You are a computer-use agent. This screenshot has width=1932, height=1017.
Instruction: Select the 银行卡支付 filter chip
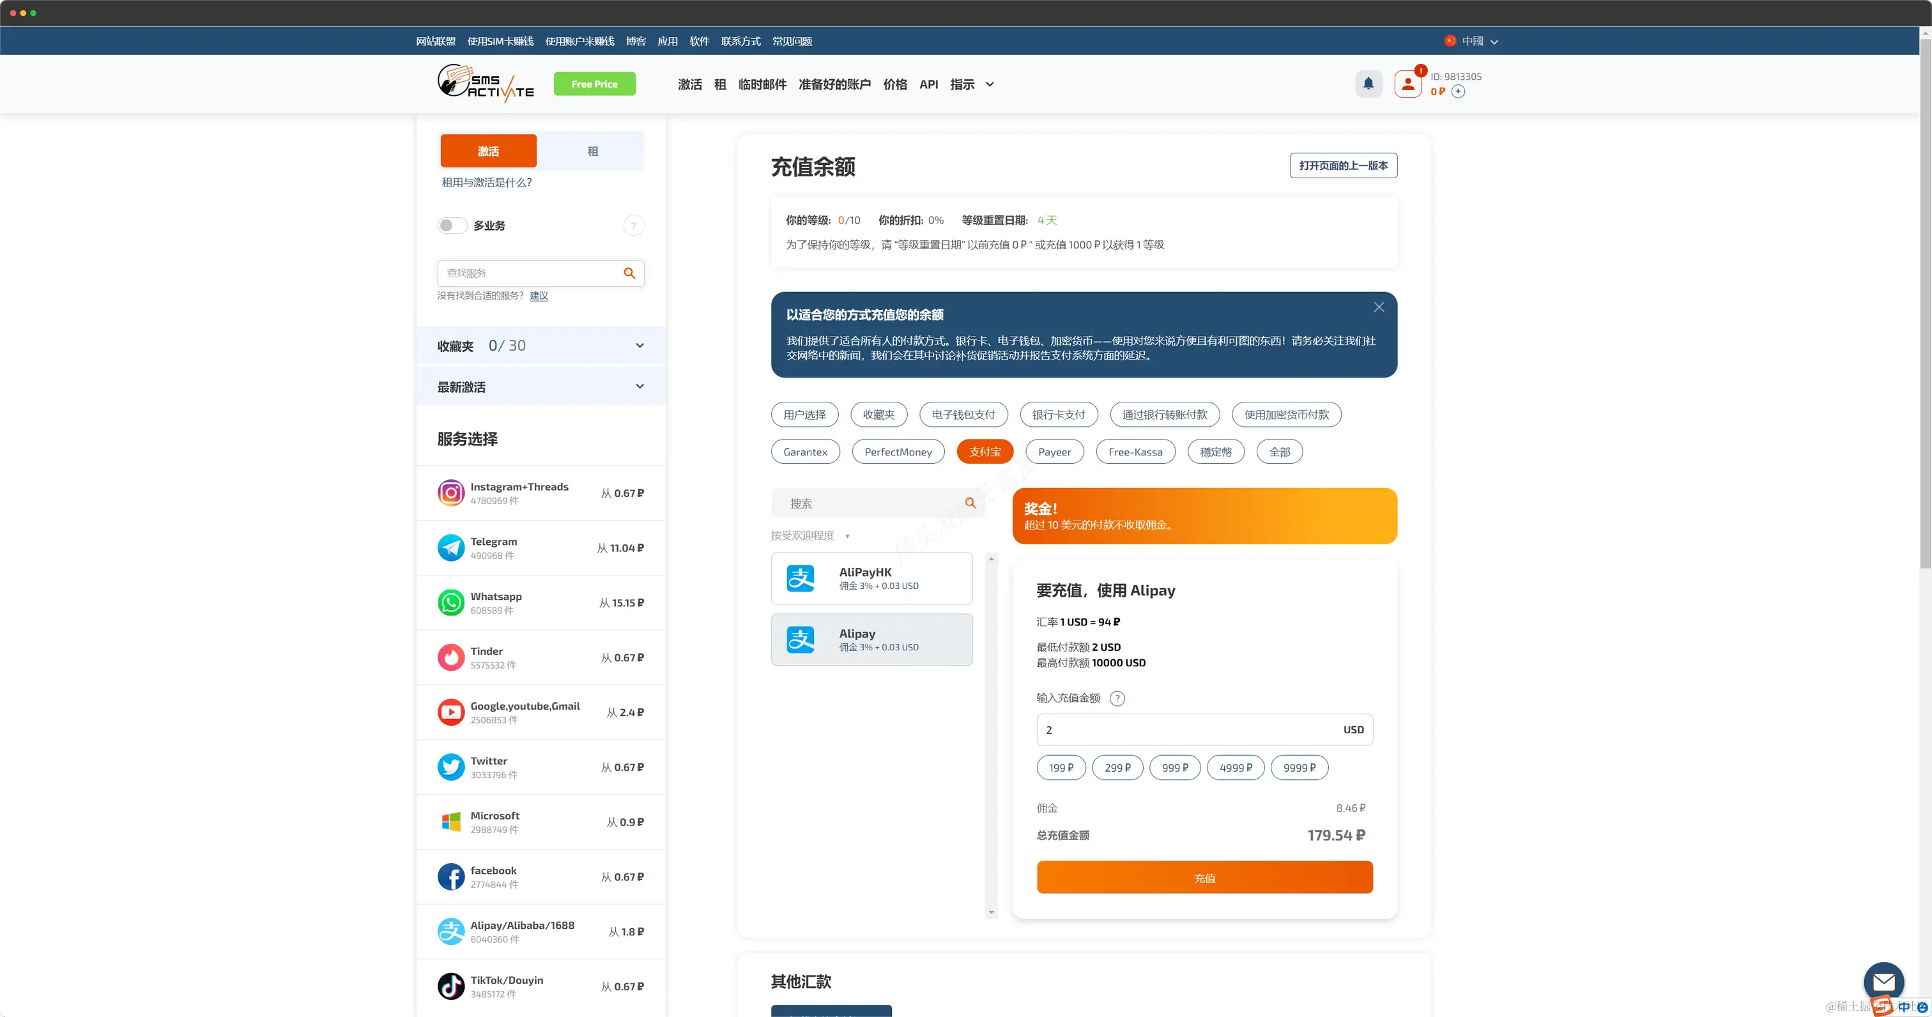[x=1058, y=415]
